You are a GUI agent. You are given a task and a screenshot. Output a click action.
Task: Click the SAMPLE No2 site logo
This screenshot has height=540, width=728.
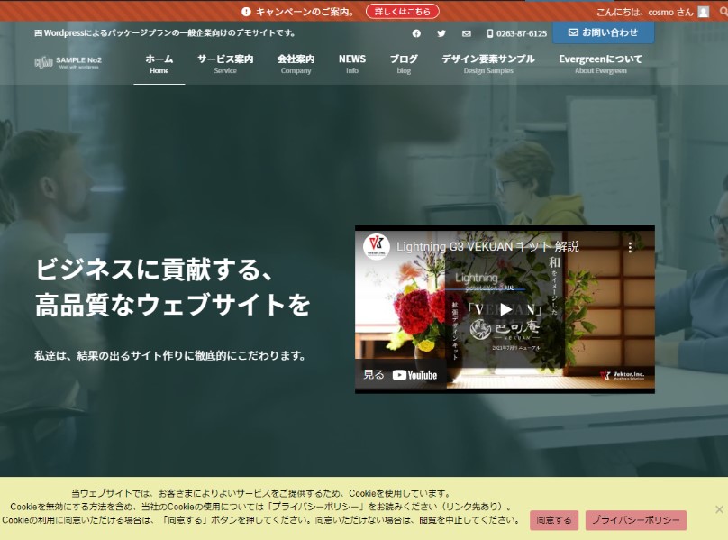coord(68,62)
